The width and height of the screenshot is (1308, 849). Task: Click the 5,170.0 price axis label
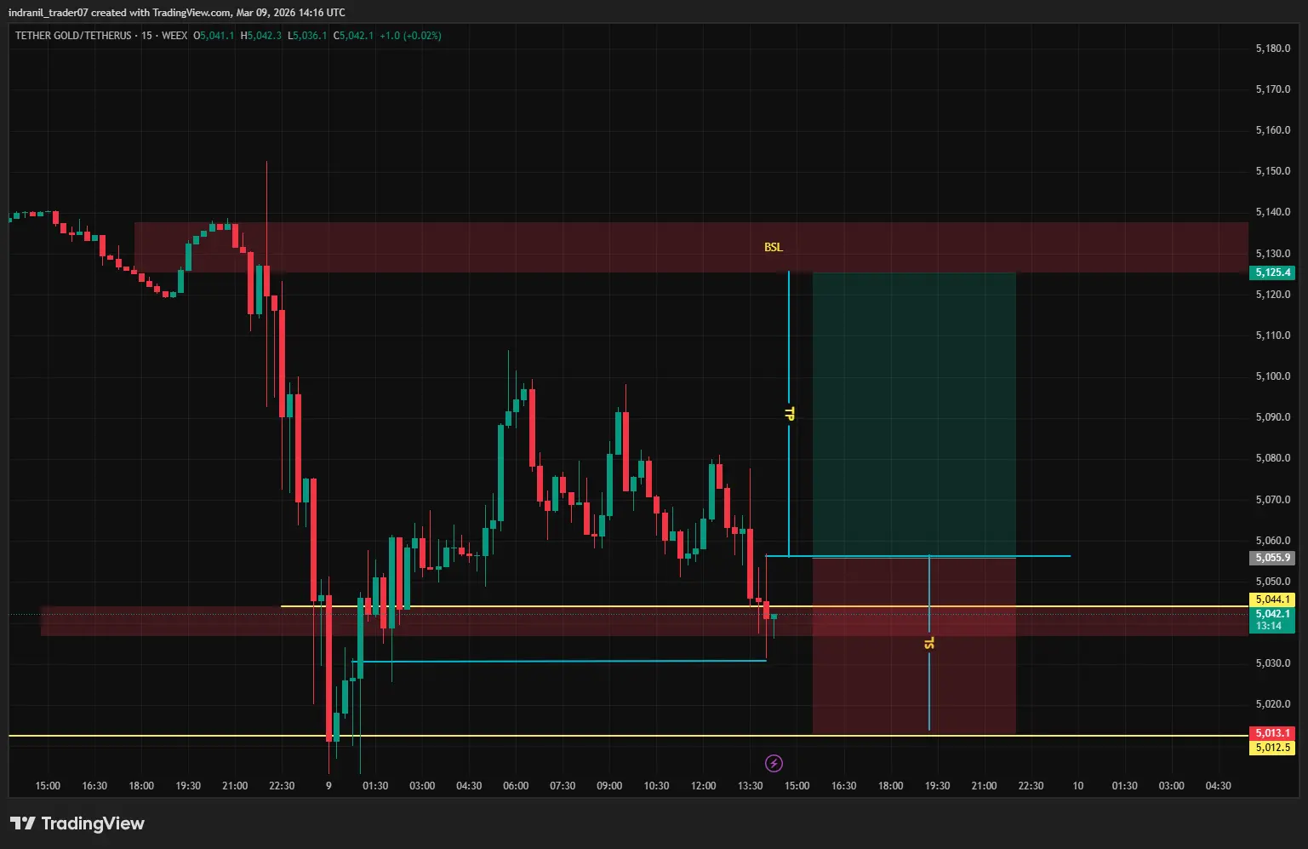point(1272,89)
